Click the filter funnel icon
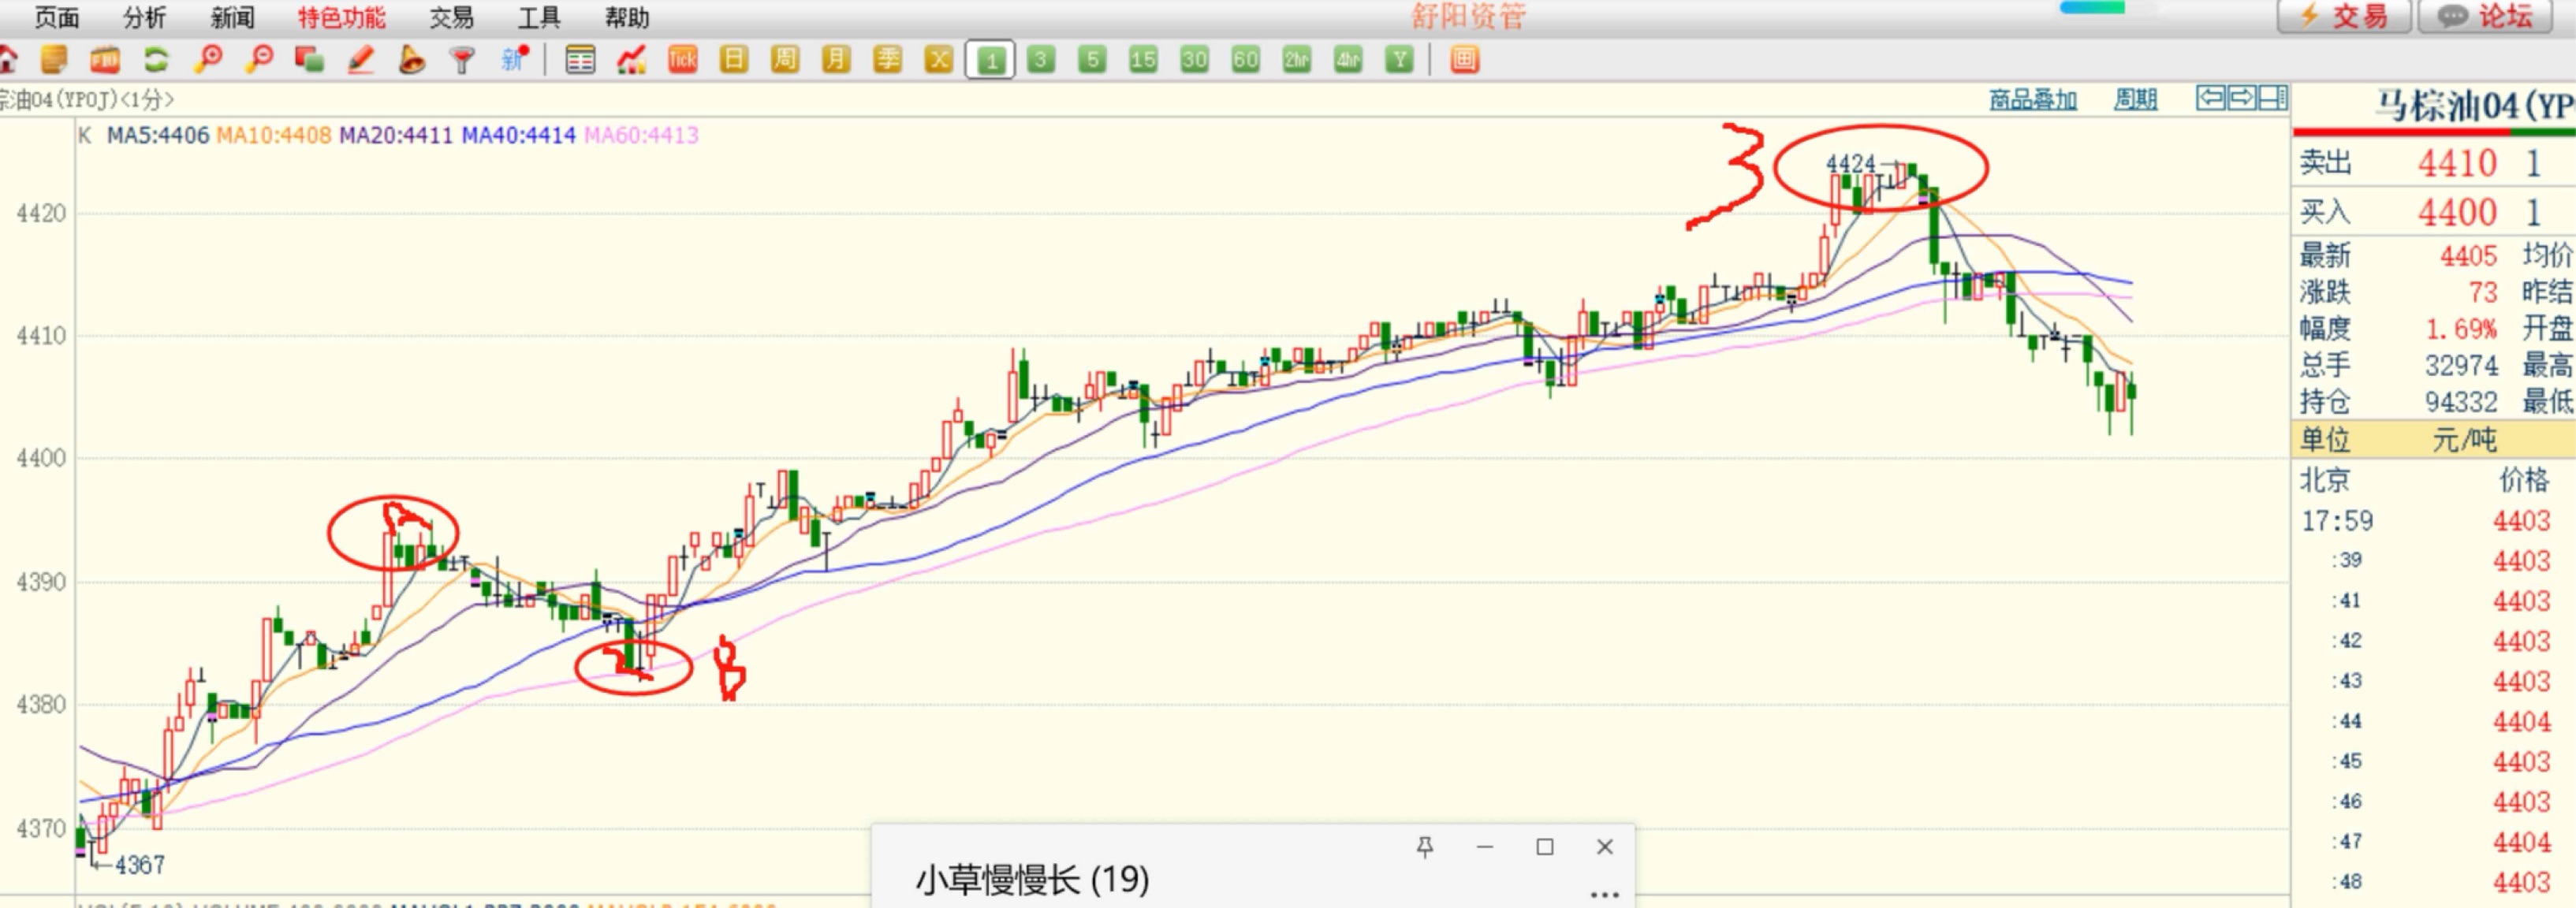2576x908 pixels. (462, 60)
